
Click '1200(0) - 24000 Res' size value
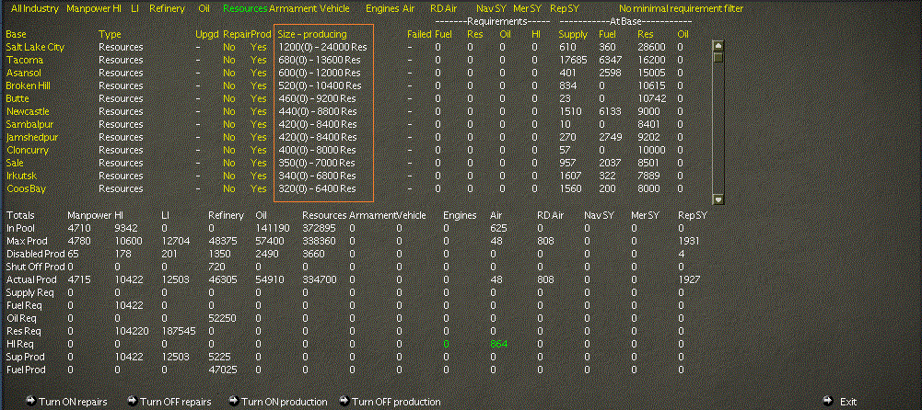pyautogui.click(x=322, y=47)
